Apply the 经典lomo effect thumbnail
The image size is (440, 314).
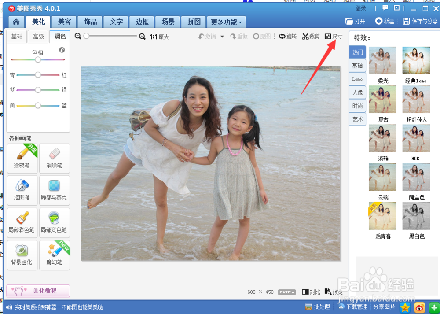pyautogui.click(x=416, y=60)
